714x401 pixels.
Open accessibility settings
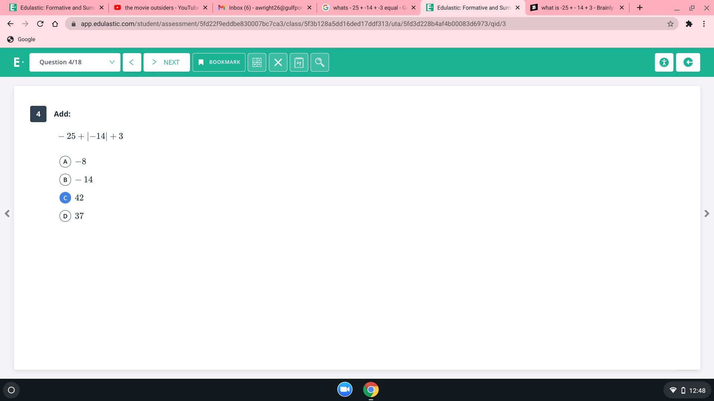coord(664,62)
